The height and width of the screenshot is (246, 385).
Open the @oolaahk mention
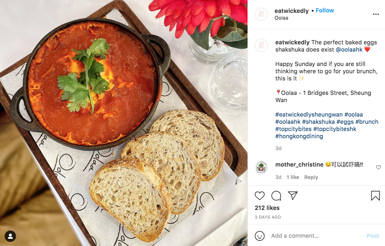(349, 50)
